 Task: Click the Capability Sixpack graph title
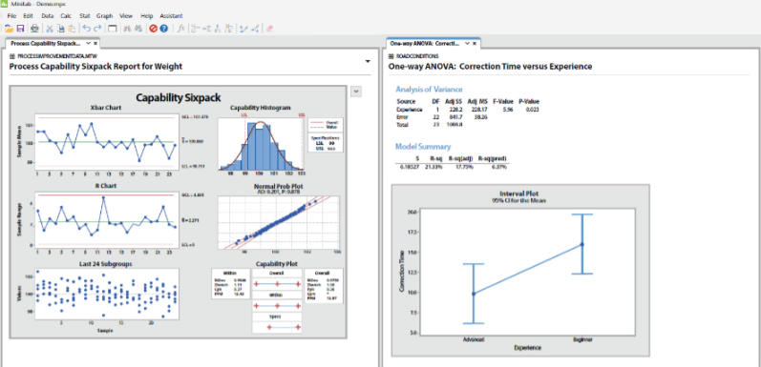click(179, 97)
